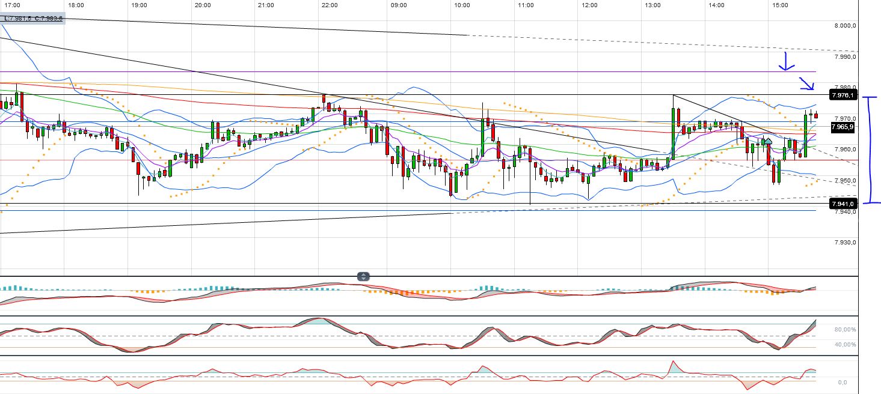Screen dimensions: 881x394
Task: Click the 17:00 time axis label
Action: click(11, 5)
